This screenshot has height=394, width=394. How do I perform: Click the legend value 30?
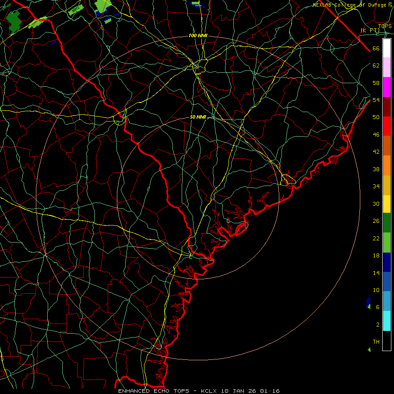click(376, 204)
